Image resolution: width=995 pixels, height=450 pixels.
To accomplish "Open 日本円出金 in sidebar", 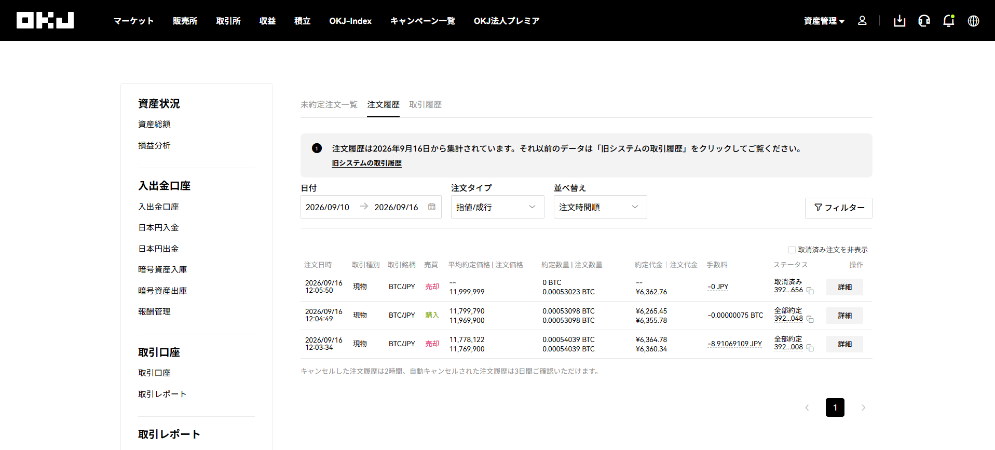I will [158, 249].
